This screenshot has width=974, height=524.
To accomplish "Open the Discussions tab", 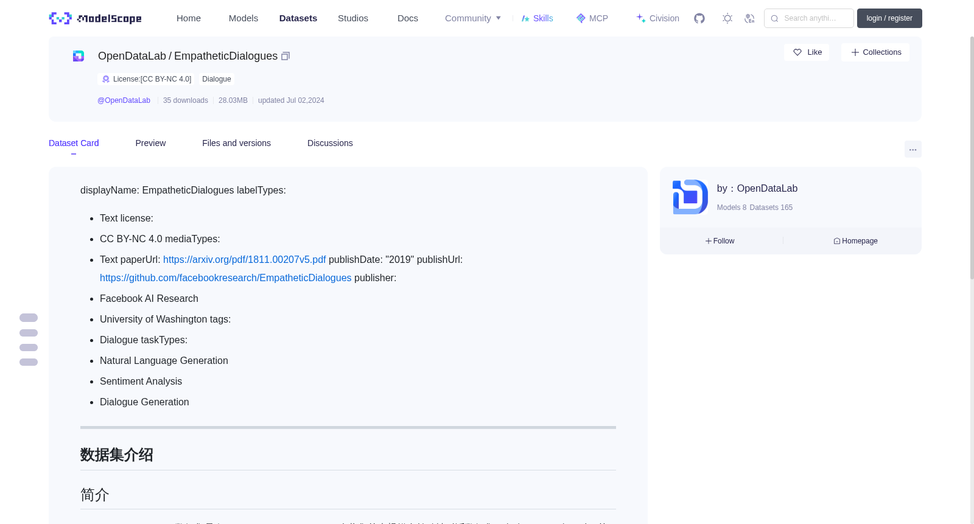I will click(x=330, y=143).
